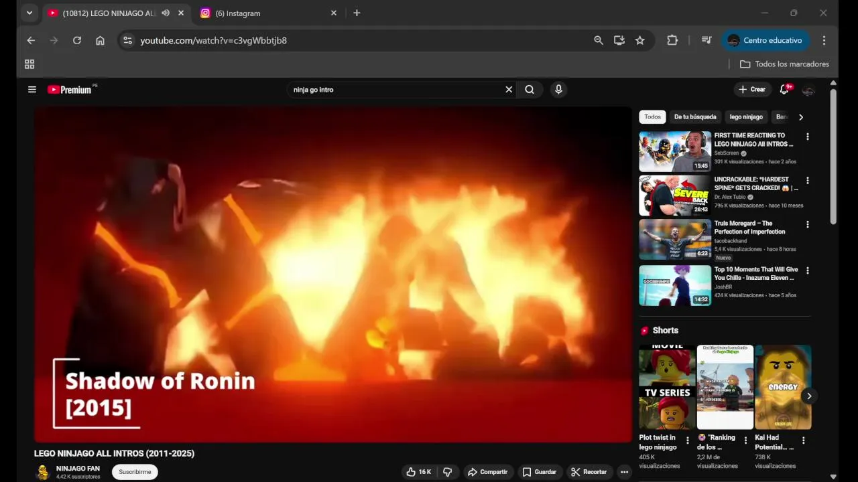Open options for Top 10 Moments video

click(807, 270)
